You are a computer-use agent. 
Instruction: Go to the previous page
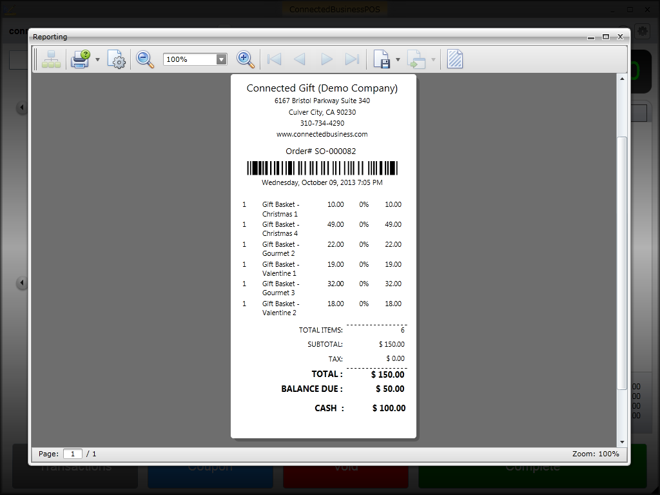pos(300,59)
